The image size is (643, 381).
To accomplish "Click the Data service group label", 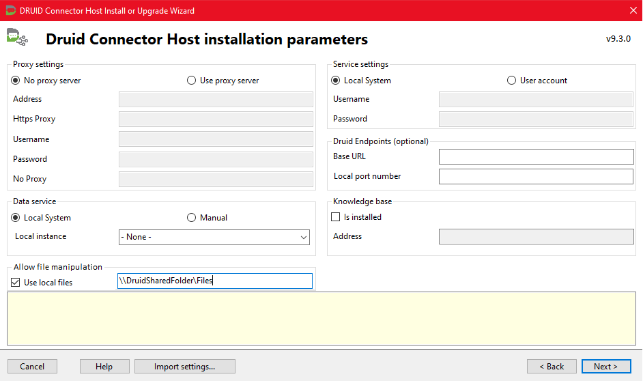I will [34, 201].
